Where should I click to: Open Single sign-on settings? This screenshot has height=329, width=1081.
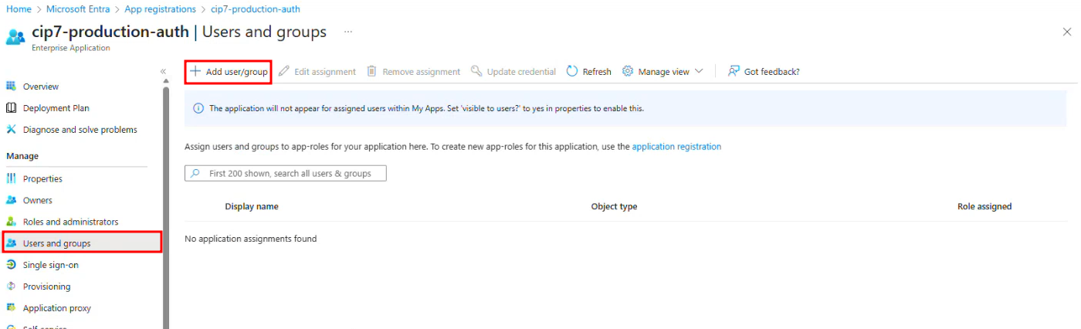(51, 265)
